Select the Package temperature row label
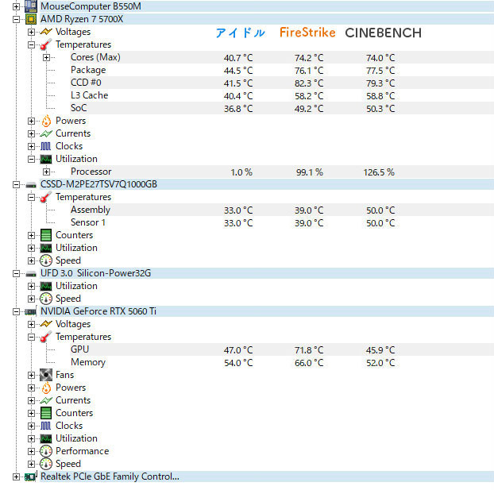This screenshot has width=494, height=490. click(88, 70)
